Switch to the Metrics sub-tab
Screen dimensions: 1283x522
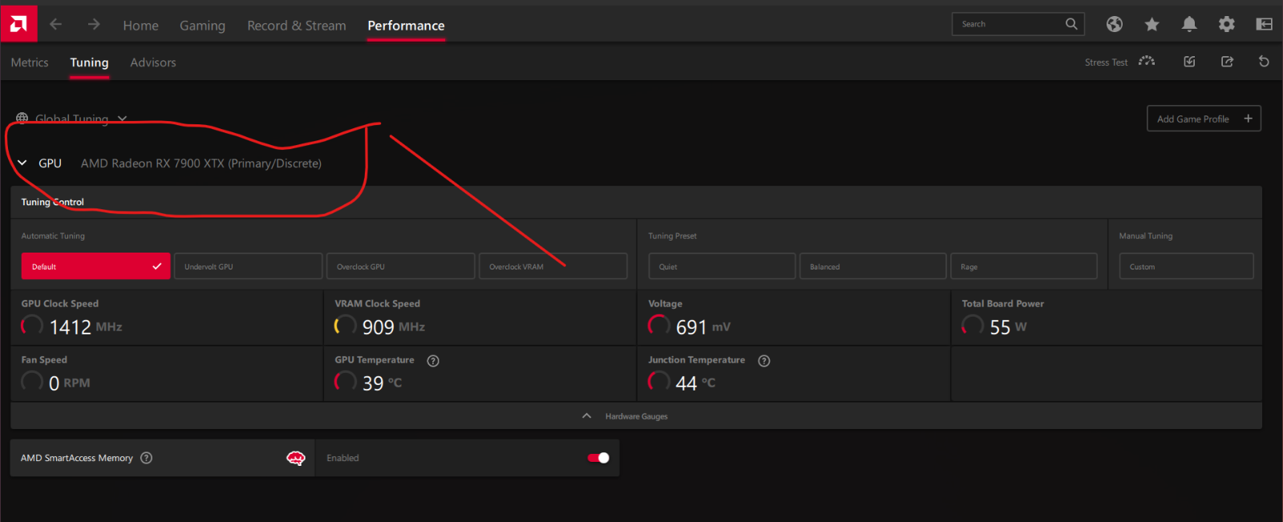30,63
